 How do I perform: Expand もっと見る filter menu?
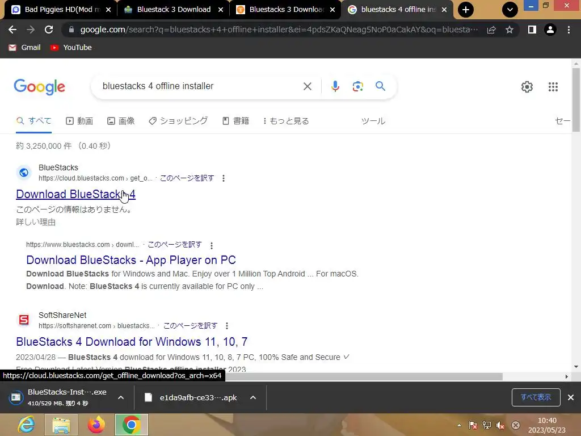pyautogui.click(x=286, y=121)
